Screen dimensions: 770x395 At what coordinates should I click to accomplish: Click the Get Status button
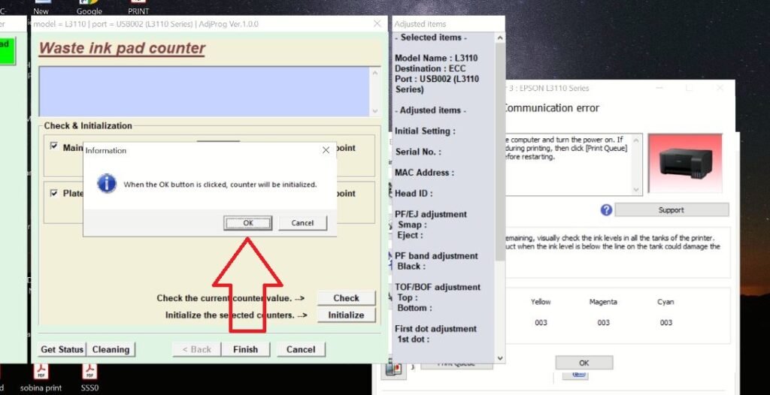62,349
